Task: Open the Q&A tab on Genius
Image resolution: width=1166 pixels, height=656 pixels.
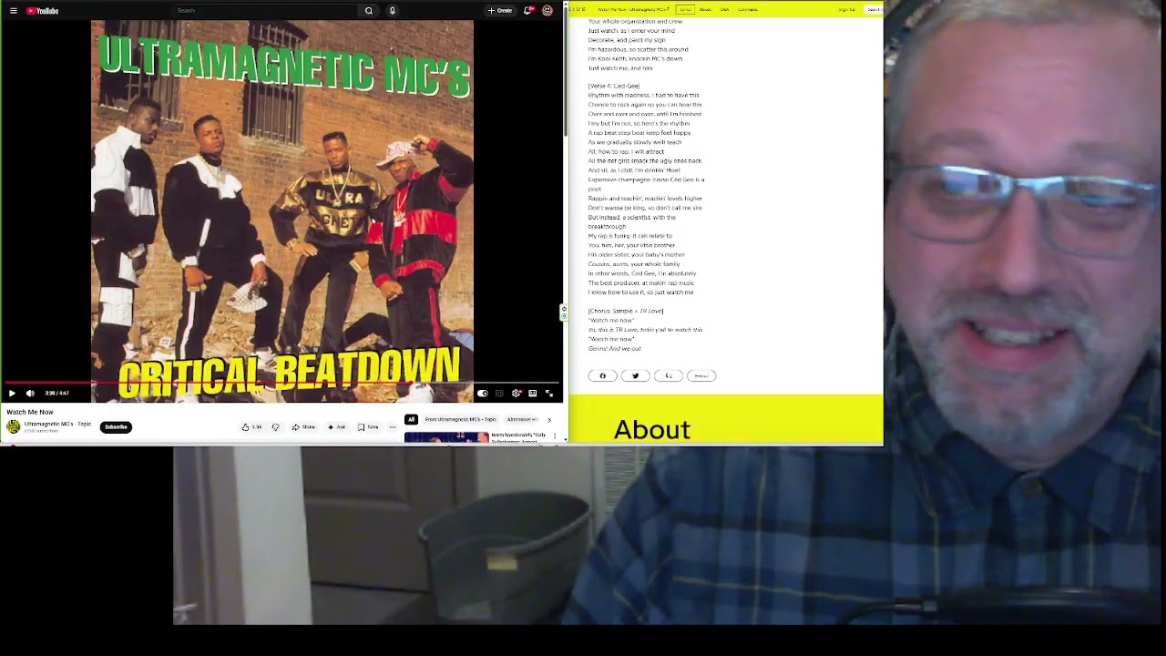Action: click(x=724, y=9)
